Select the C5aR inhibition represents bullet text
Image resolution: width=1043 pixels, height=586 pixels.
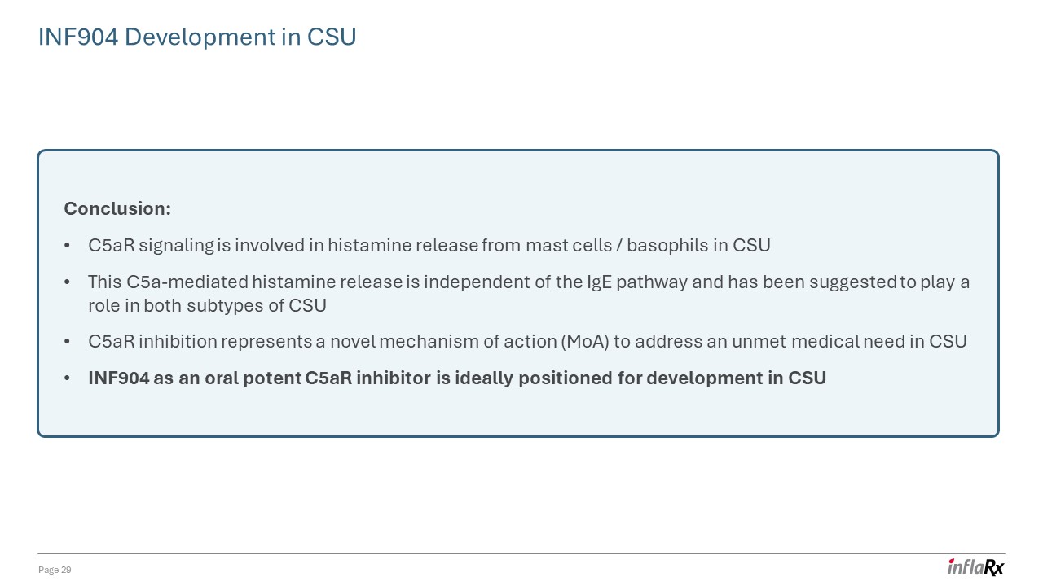526,342
